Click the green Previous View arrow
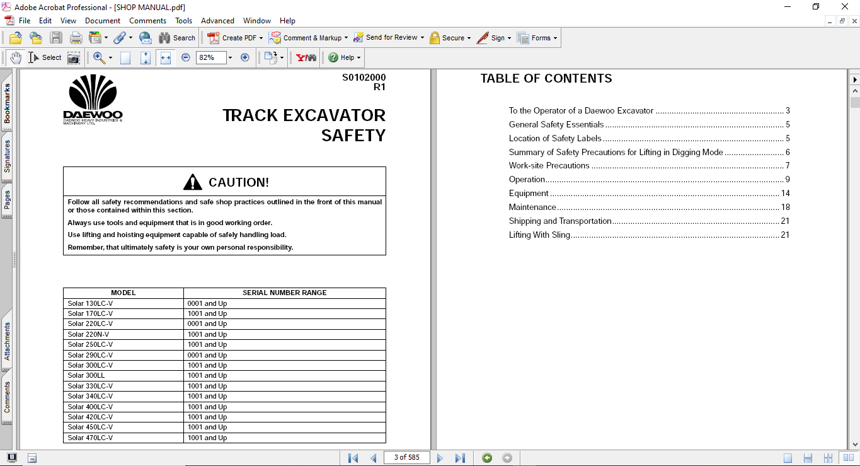This screenshot has height=466, width=860. point(487,458)
